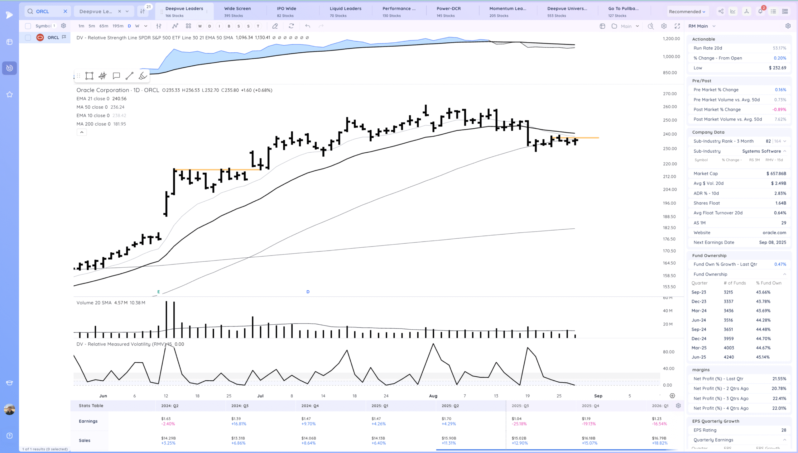Select the highlighter brush tool
The height and width of the screenshot is (453, 798).
point(143,76)
